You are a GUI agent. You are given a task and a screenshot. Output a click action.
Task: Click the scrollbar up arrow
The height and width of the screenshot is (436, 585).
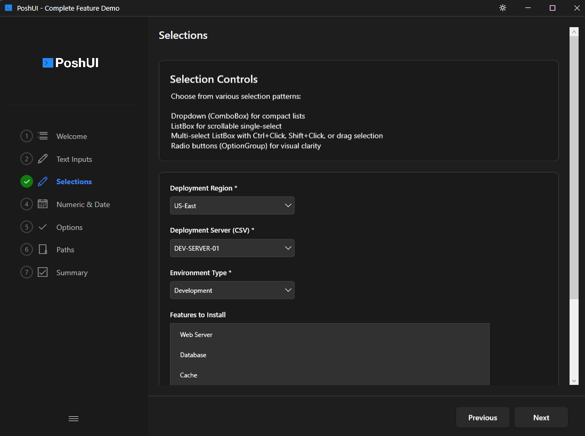click(x=574, y=32)
